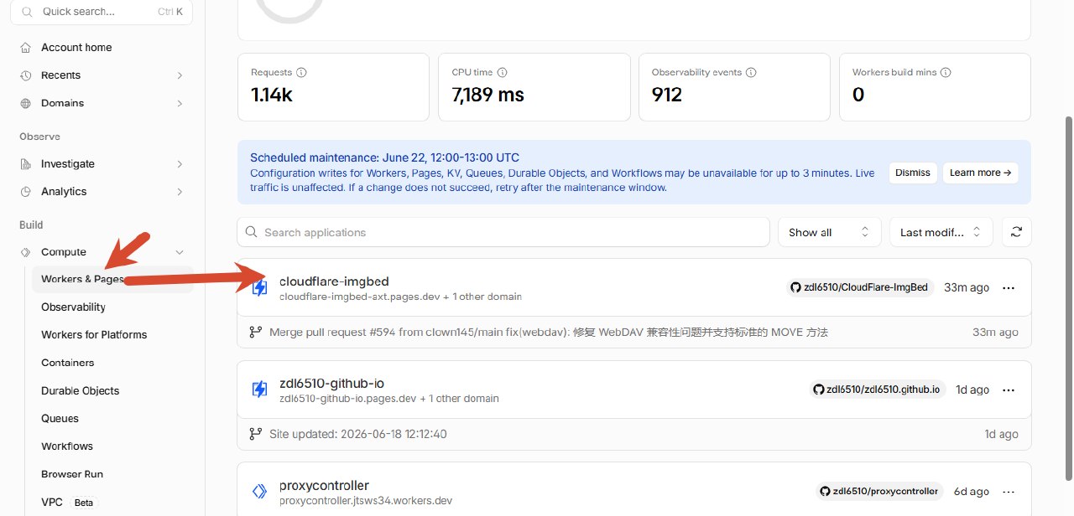Image resolution: width=1074 pixels, height=516 pixels.
Task: Expand the Domains submenu chevron
Action: [180, 103]
